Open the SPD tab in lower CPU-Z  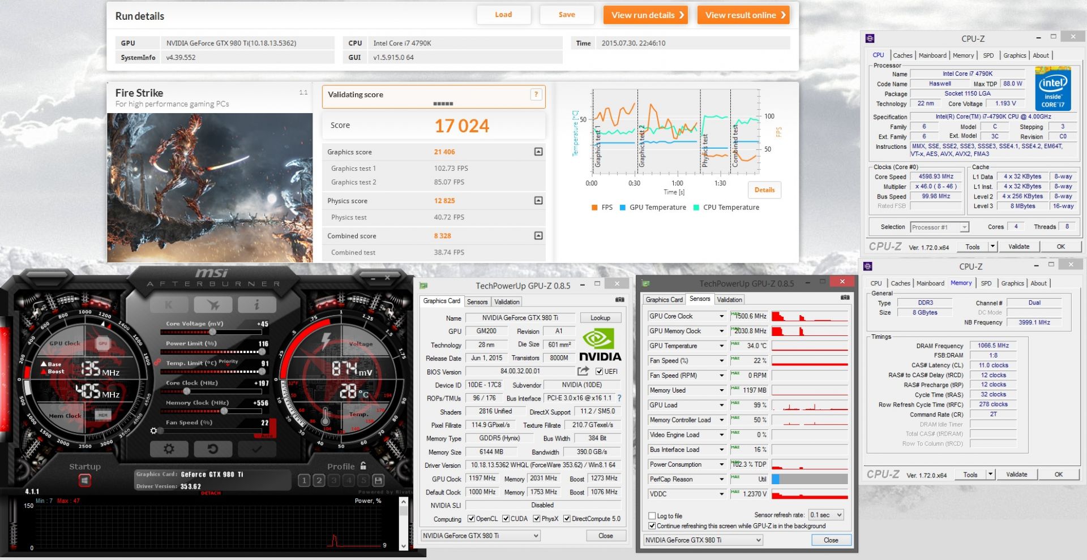click(986, 283)
